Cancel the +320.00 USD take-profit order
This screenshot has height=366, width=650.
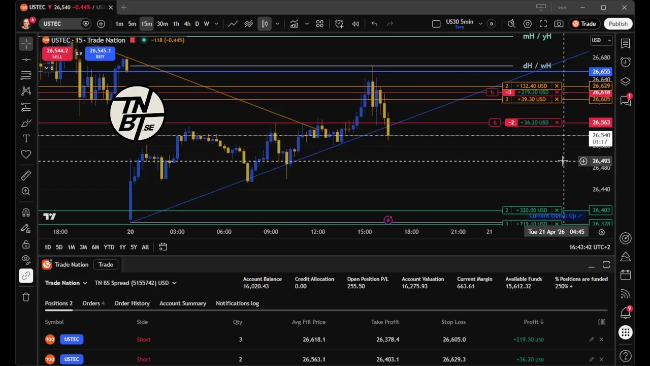pos(557,210)
